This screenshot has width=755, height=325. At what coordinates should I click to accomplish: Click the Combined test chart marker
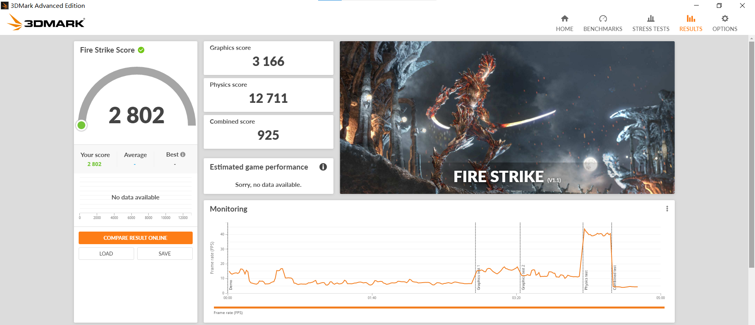615,278
